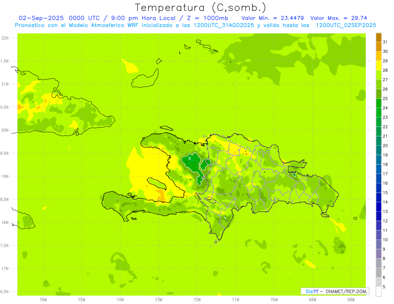Click the '76W' longitude axis label
This screenshot has height=304, width=394.
pos(43,300)
